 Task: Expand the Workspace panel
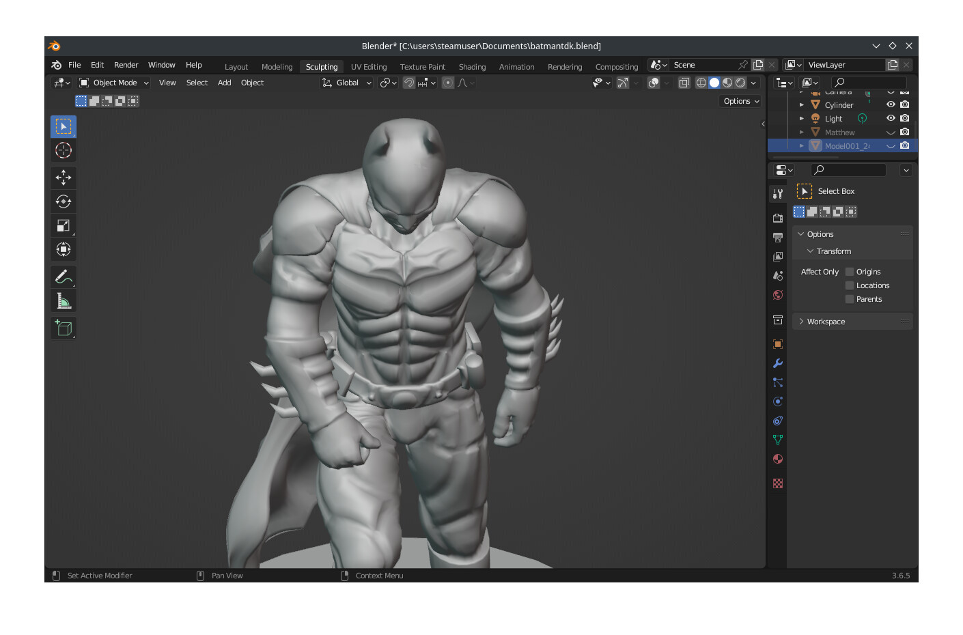[801, 322]
